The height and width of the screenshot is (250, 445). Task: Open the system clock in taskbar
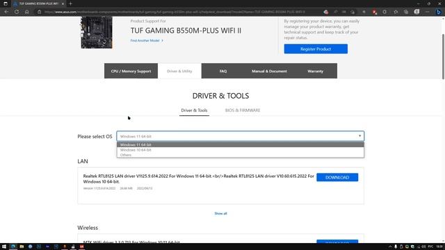tap(439, 247)
